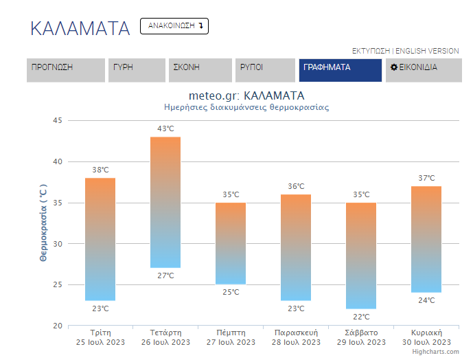Click the ΚΑΛΑΜΑΤΑ page heading
473x360 pixels.
pos(80,29)
